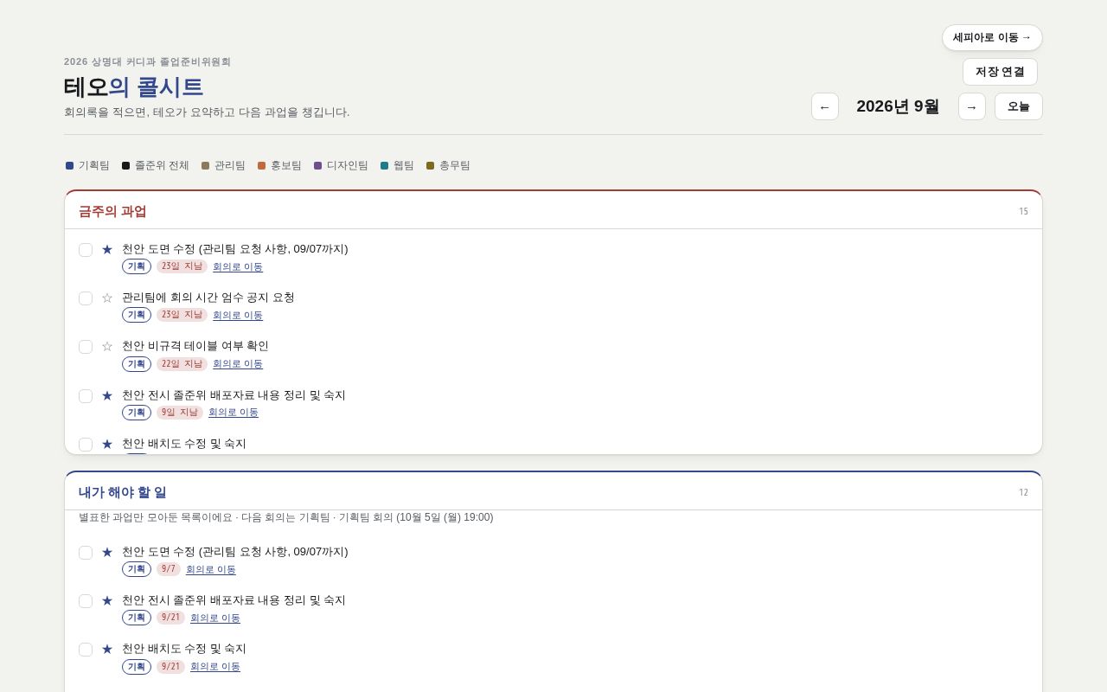Toggle star on 천안 도면 수정 in 금주의 과업
This screenshot has height=692, width=1107.
(x=107, y=249)
